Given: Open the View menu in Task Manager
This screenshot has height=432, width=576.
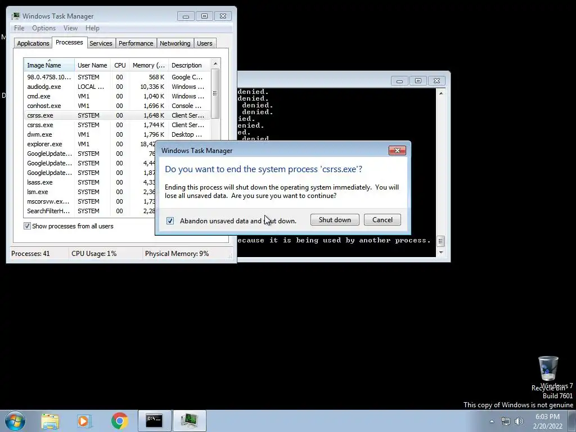Looking at the screenshot, I should click(x=70, y=28).
